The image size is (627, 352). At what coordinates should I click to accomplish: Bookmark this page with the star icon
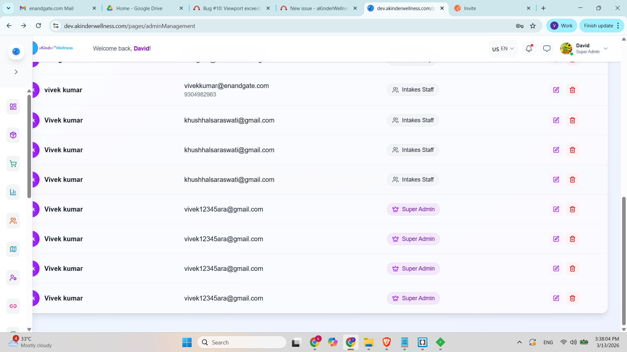pos(533,26)
